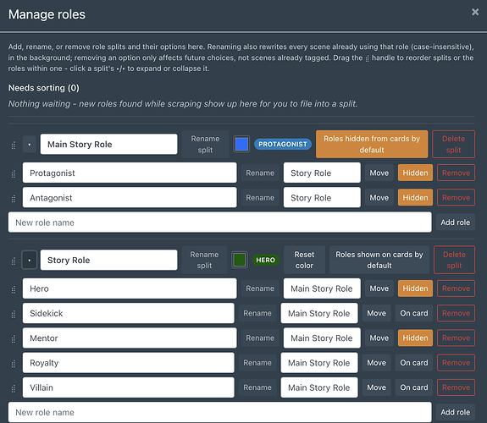Remove the Antagonist role
487x423 pixels.
456,198
